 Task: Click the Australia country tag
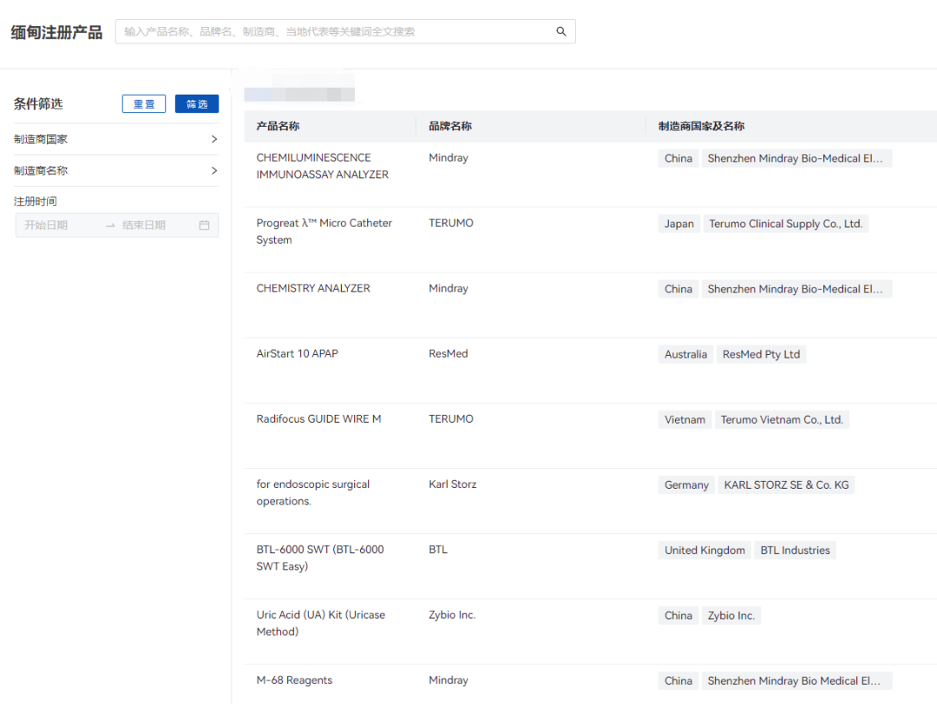pyautogui.click(x=685, y=353)
